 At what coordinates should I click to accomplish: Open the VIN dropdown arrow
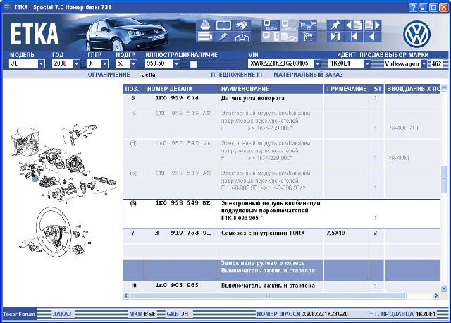pos(317,63)
